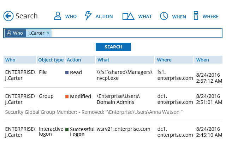Click the Who filter tag label
The image size is (226, 159).
15,33
